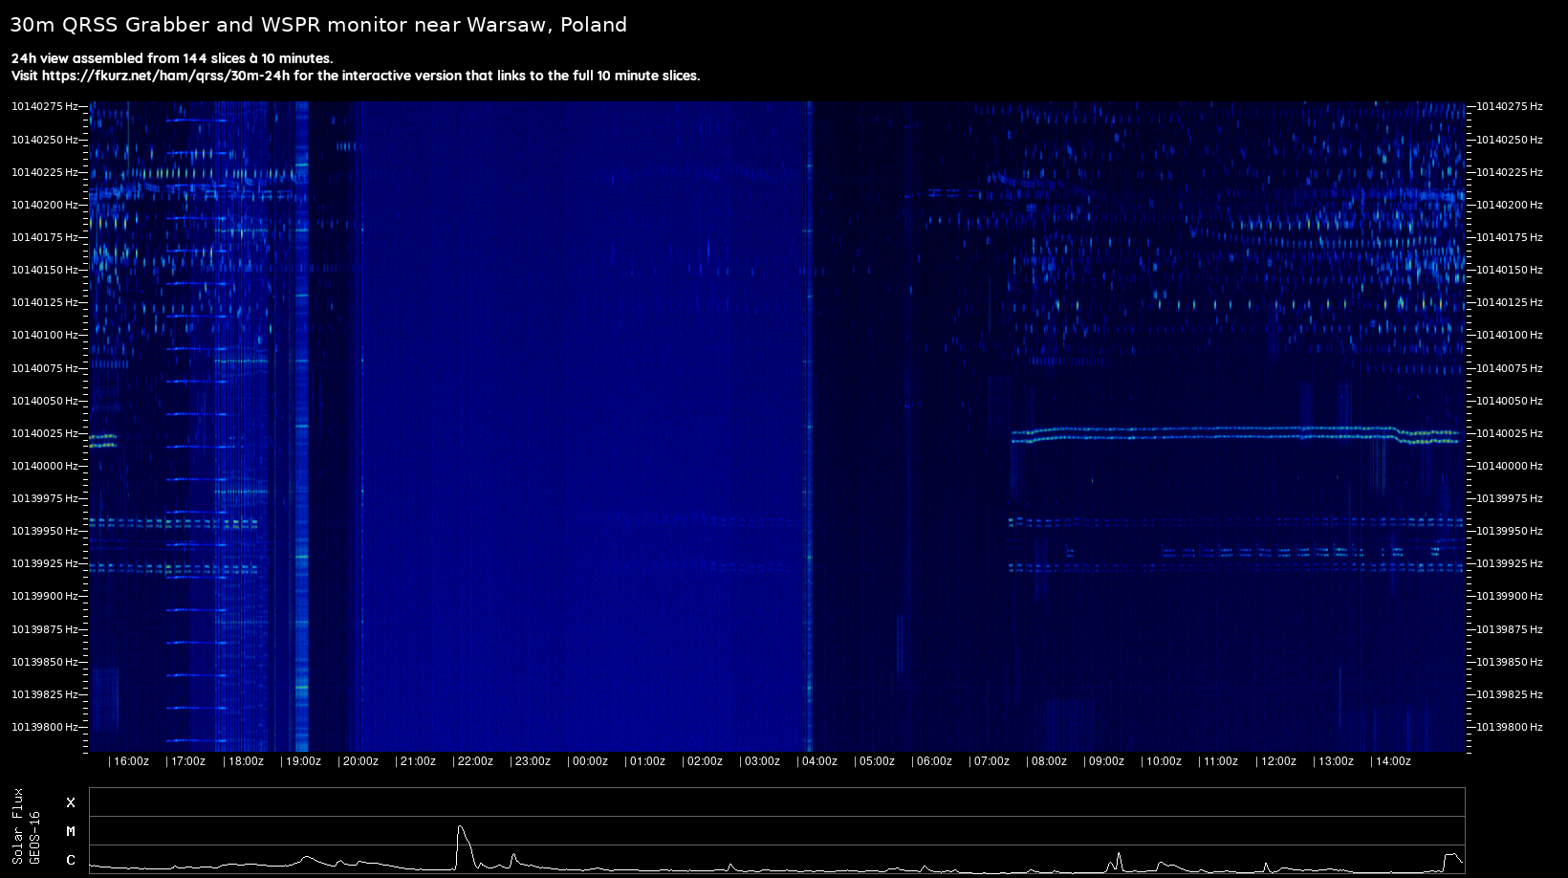
Task: Click the C class solar flux label
Action: (71, 860)
